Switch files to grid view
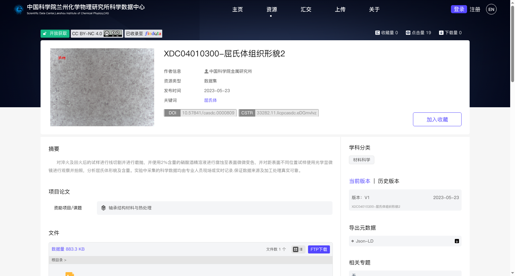This screenshot has height=276, width=515. pos(295,249)
